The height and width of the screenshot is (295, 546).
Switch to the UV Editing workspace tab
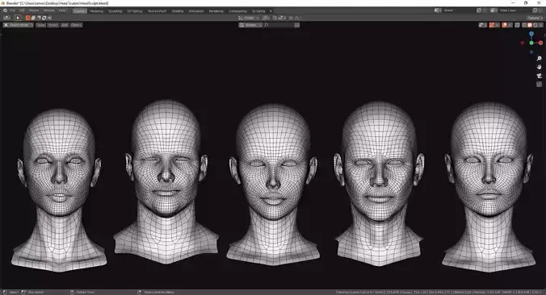tap(135, 10)
